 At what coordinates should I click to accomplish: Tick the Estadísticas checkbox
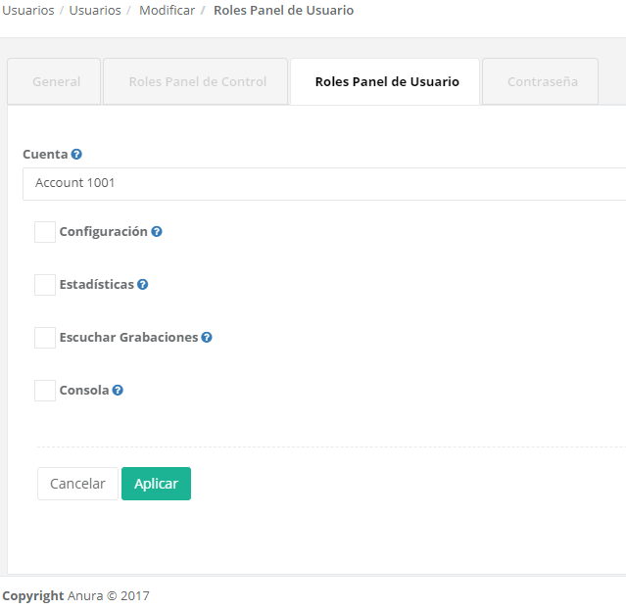pos(45,285)
